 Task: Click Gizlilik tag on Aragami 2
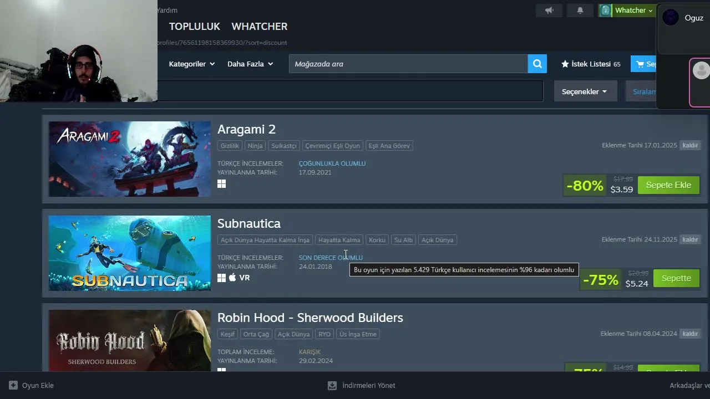pos(230,146)
